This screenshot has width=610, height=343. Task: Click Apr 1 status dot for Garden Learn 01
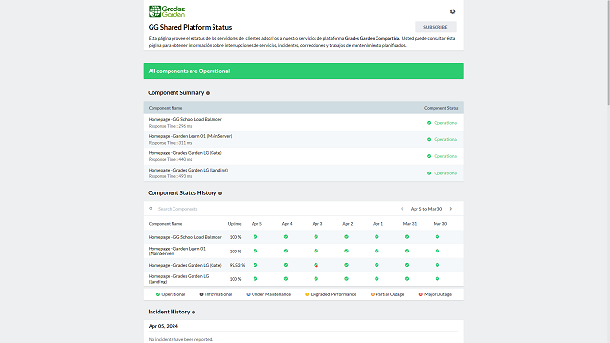(376, 251)
